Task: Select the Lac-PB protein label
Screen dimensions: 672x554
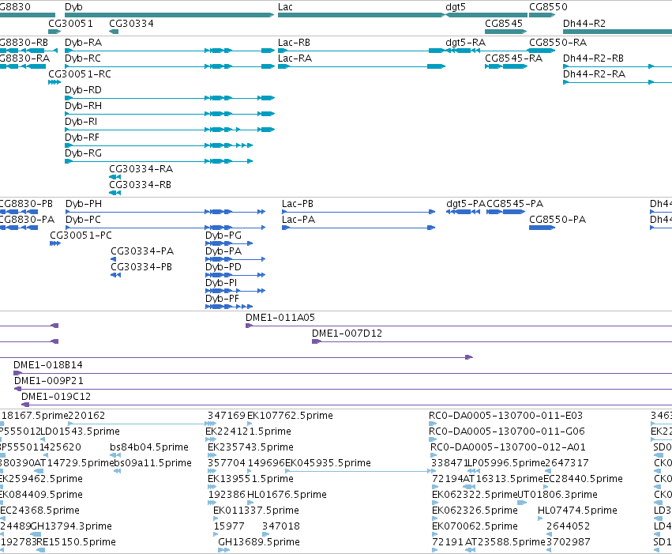Action: 298,204
